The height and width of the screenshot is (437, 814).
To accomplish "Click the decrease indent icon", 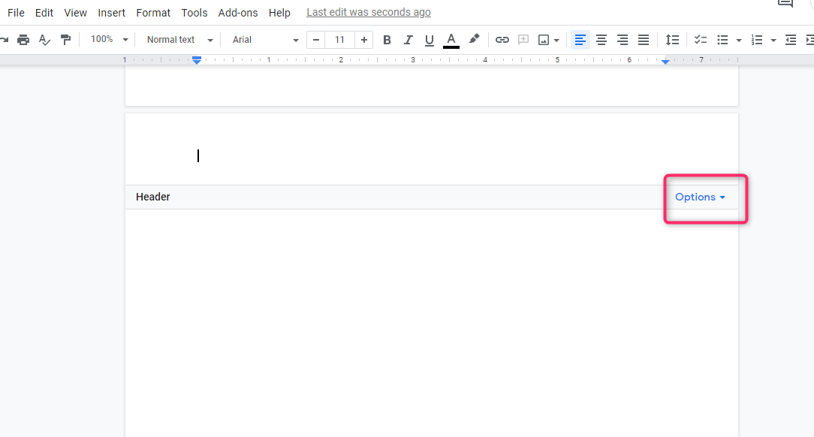I will (791, 40).
